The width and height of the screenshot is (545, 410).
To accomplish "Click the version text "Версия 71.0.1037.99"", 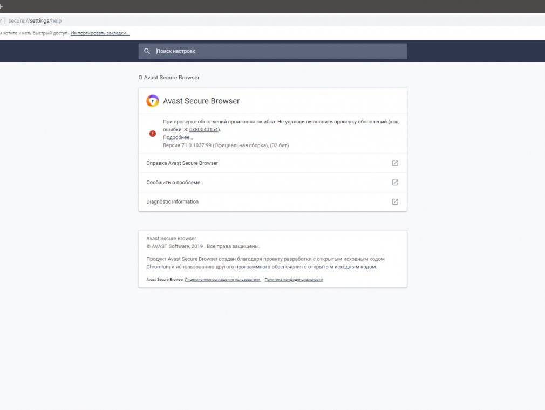I will (187, 145).
